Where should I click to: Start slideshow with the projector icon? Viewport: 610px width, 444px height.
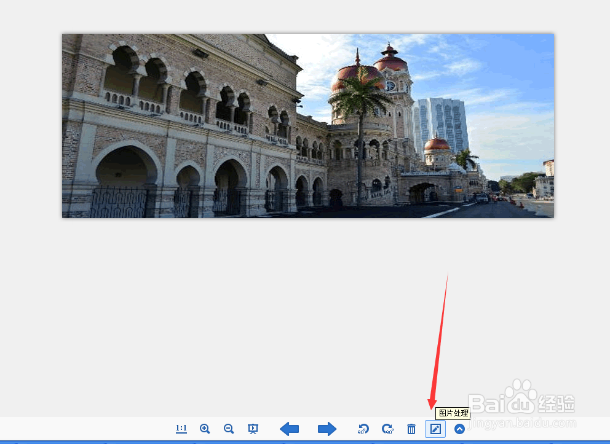pos(253,429)
